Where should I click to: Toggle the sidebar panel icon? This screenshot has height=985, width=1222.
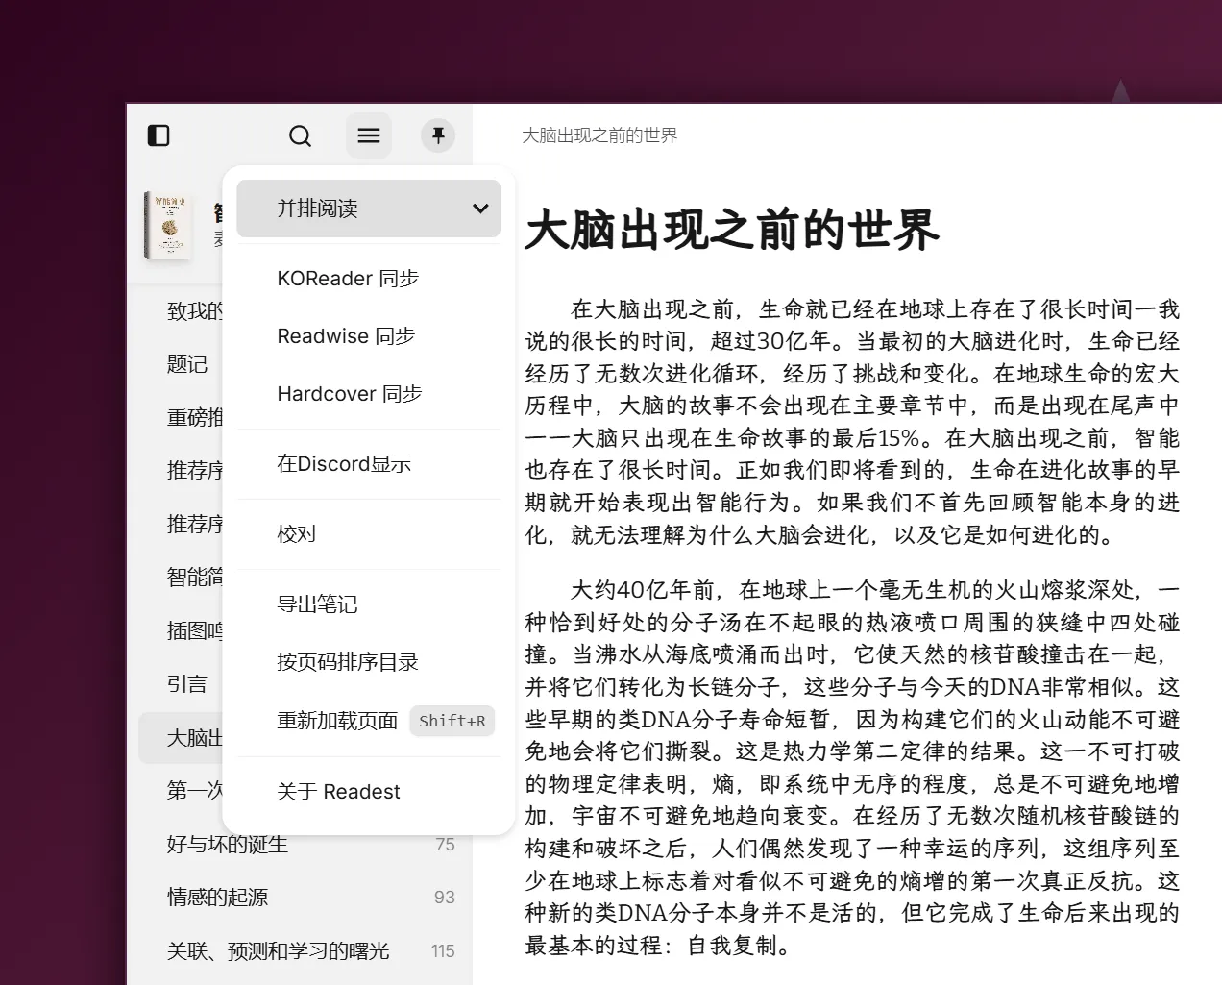(x=159, y=135)
